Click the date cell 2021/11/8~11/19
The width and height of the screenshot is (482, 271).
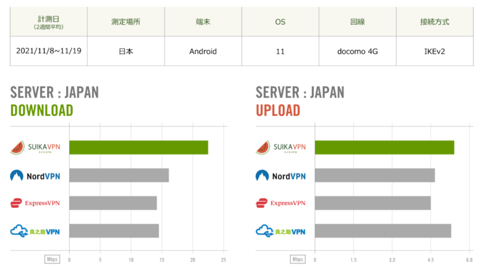49,51
